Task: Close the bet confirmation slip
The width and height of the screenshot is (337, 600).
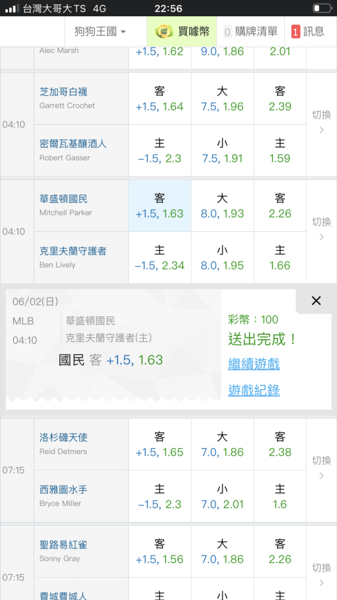Action: [316, 301]
